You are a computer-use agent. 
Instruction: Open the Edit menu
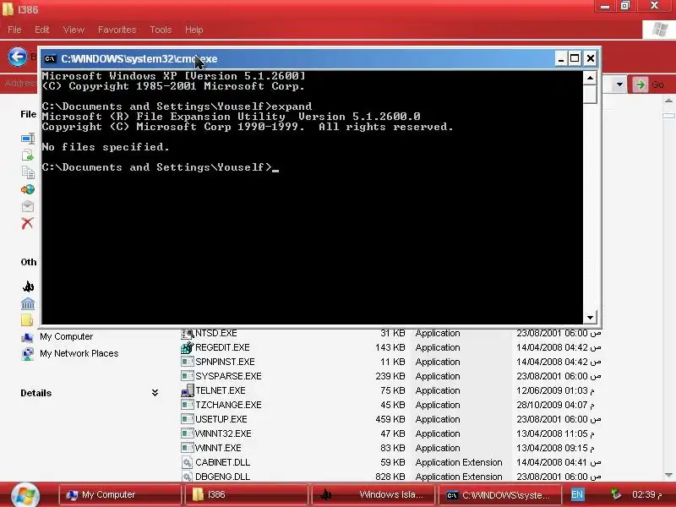(41, 30)
